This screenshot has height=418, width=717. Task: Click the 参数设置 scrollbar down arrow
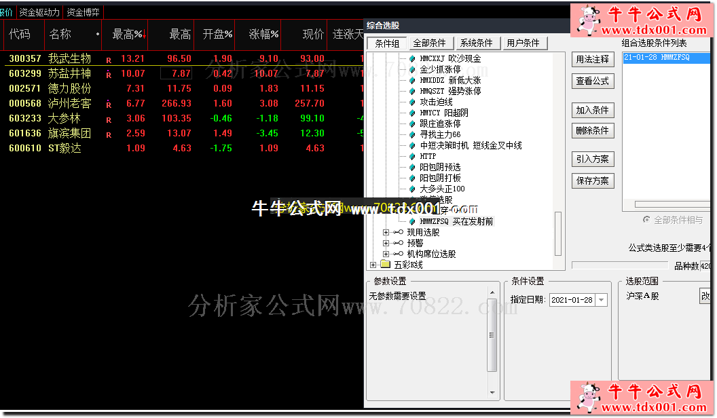coord(492,392)
